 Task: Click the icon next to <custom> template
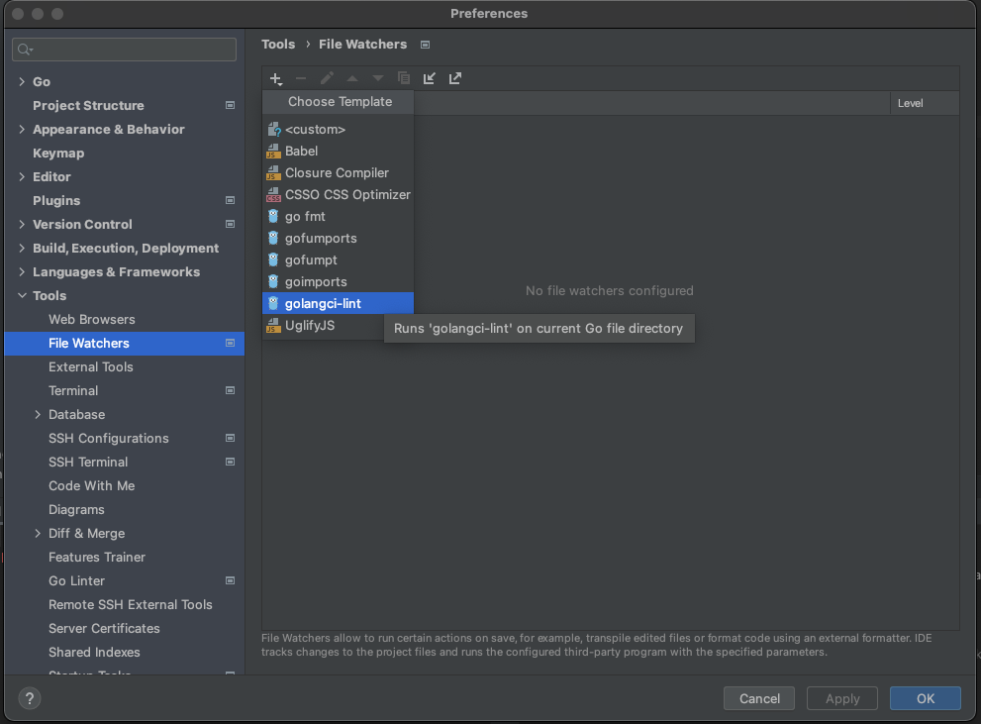coord(273,130)
